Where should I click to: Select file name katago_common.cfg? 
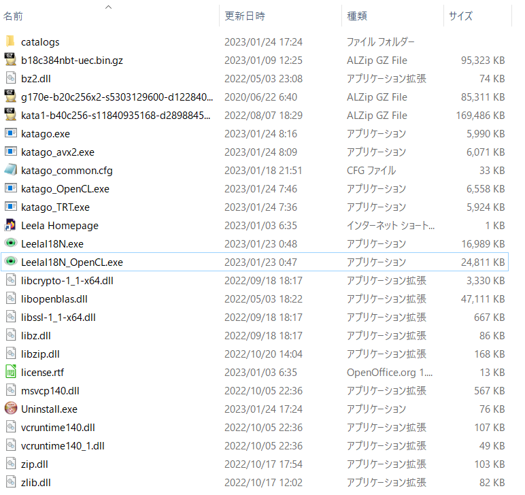[x=67, y=171]
